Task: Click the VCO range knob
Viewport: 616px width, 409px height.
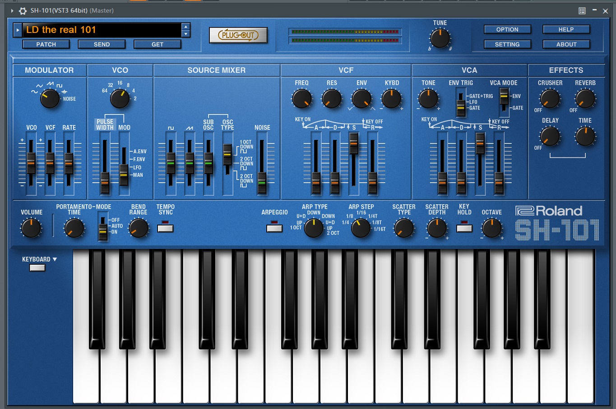Action: (x=120, y=98)
